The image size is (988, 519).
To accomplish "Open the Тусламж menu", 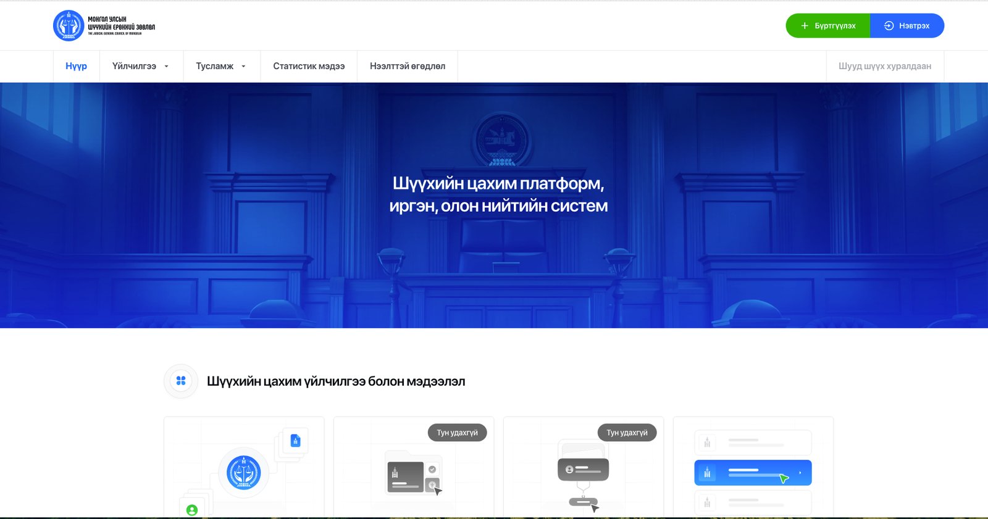I will pos(222,66).
